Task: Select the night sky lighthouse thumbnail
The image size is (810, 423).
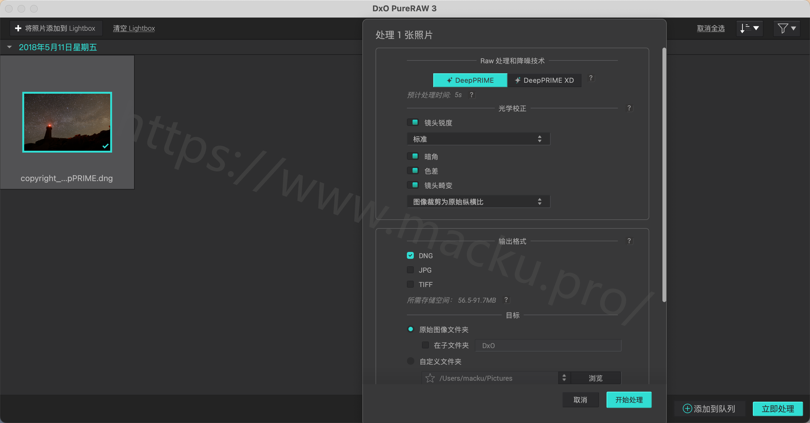Action: coord(67,122)
